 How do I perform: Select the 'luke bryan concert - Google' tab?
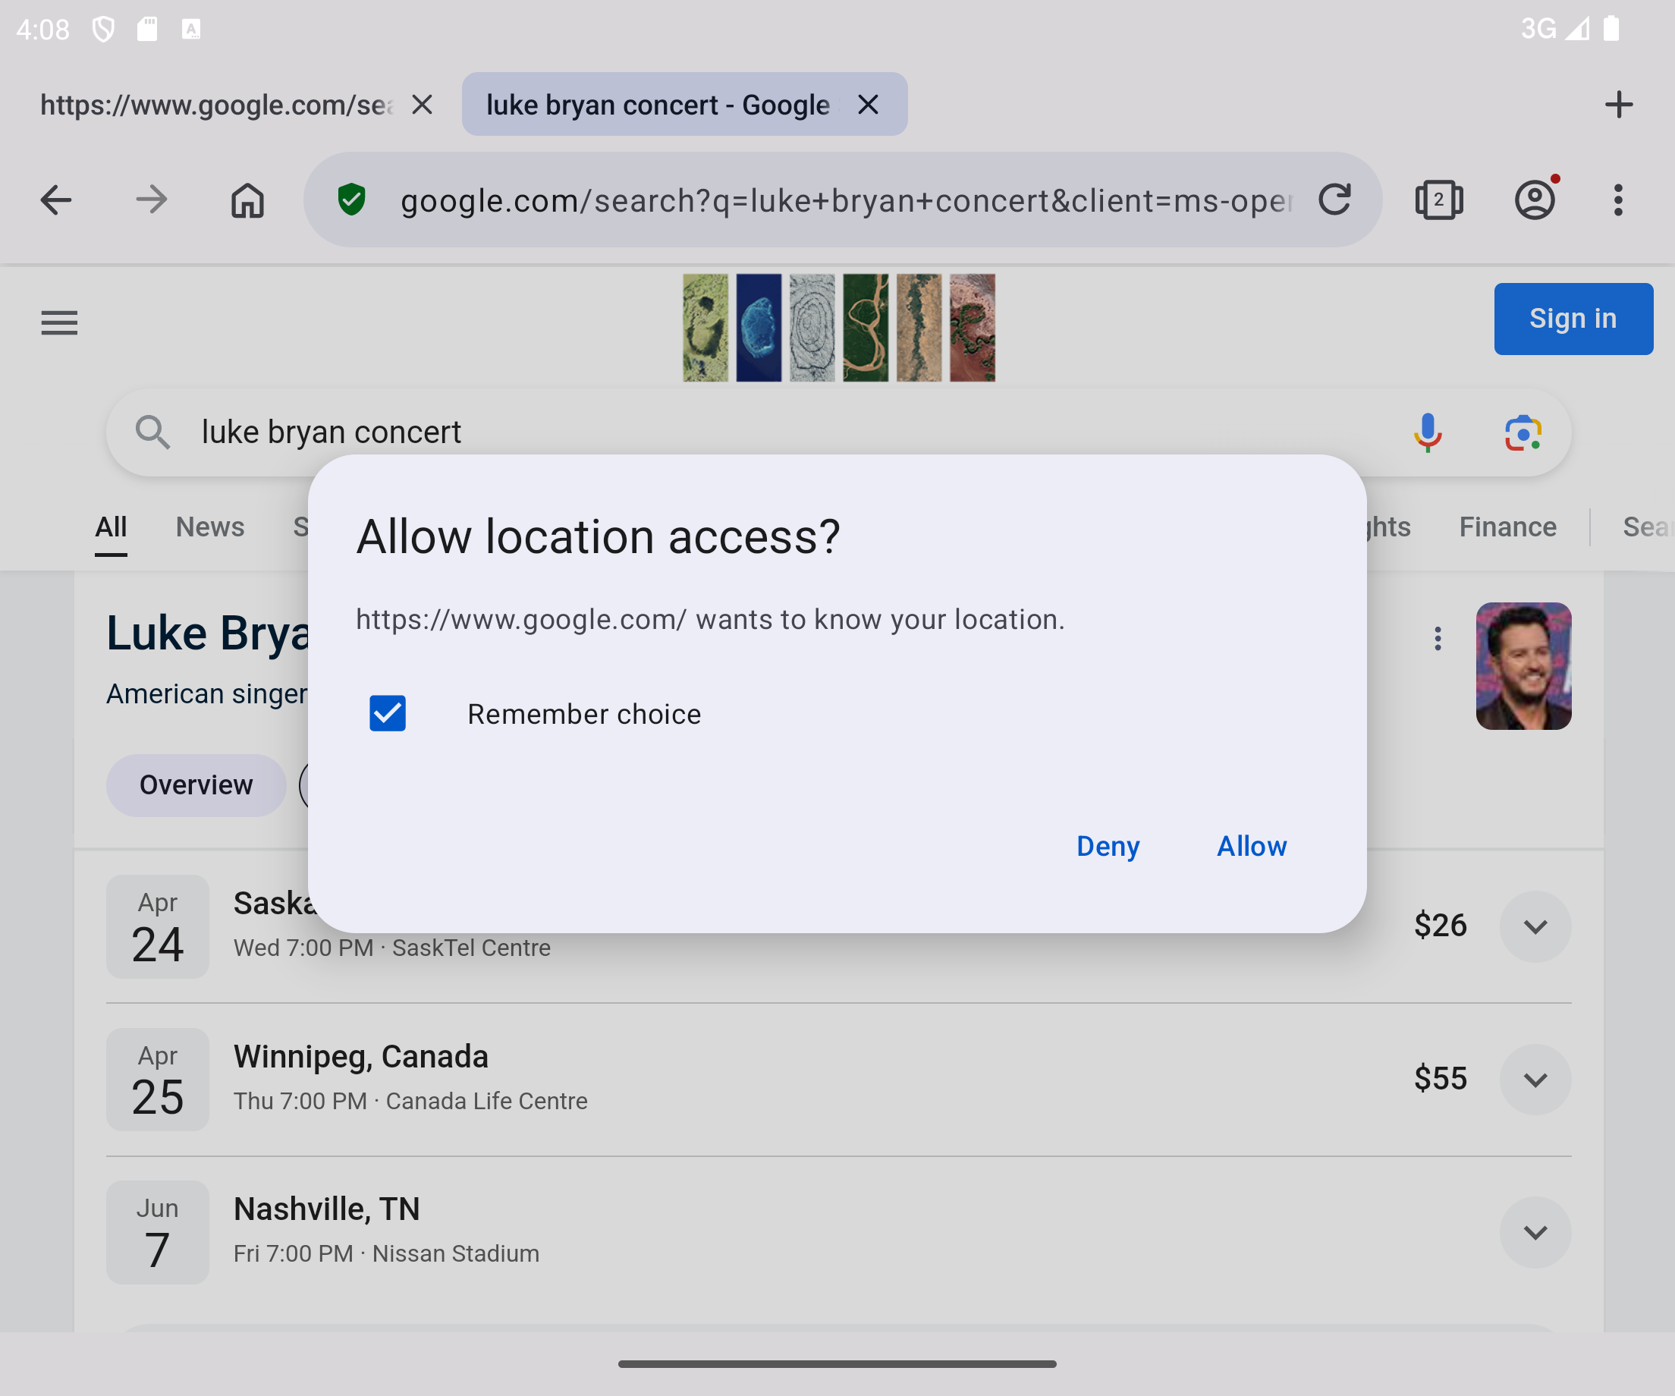click(x=658, y=105)
